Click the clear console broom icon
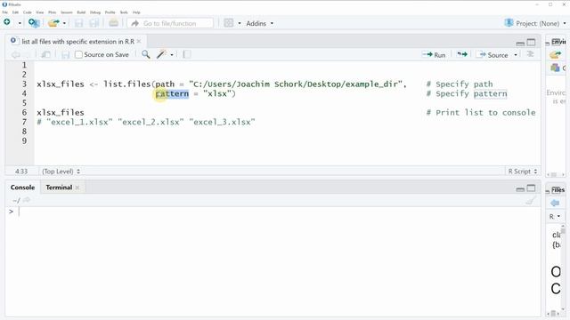Viewport: 570px width, 320px height. pos(531,200)
